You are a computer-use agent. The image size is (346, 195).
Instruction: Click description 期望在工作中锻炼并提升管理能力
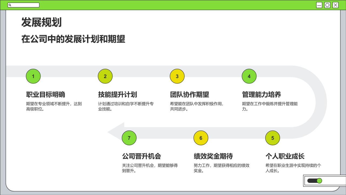click(x=270, y=106)
